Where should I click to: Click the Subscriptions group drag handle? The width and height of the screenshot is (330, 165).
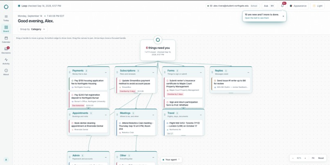click(x=117, y=72)
